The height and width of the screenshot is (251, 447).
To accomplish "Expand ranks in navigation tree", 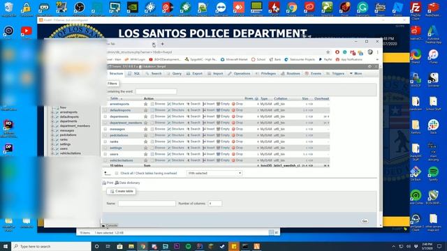I will tap(52, 139).
